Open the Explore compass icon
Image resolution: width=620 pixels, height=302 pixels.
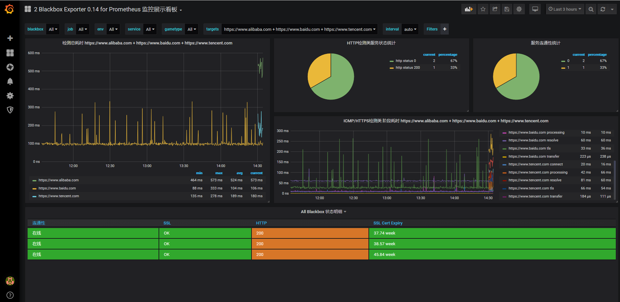pyautogui.click(x=10, y=67)
